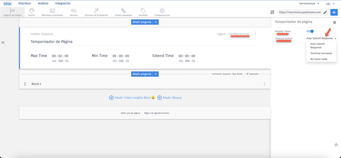Open the Cuotas avanzadas icon
The width and height of the screenshot is (341, 158).
pyautogui.click(x=123, y=10)
